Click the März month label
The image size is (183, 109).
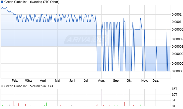[28, 81]
